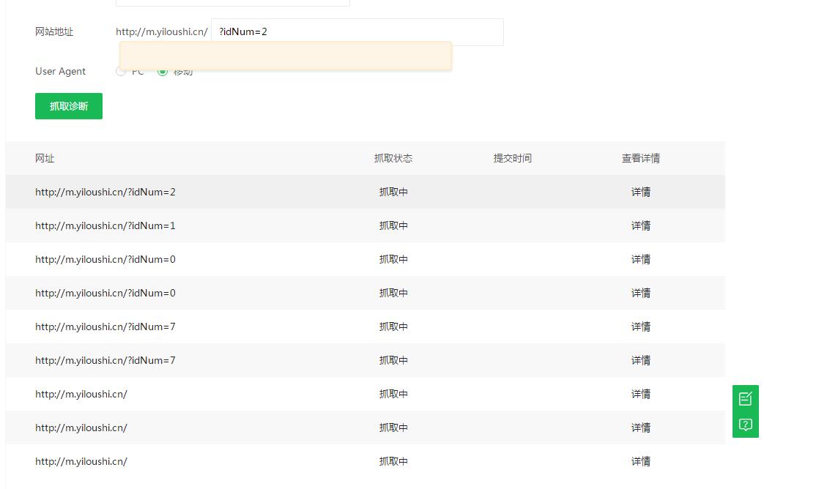Open 详情 for the ?idNum=1 row
This screenshot has height=489, width=838.
pyautogui.click(x=640, y=225)
